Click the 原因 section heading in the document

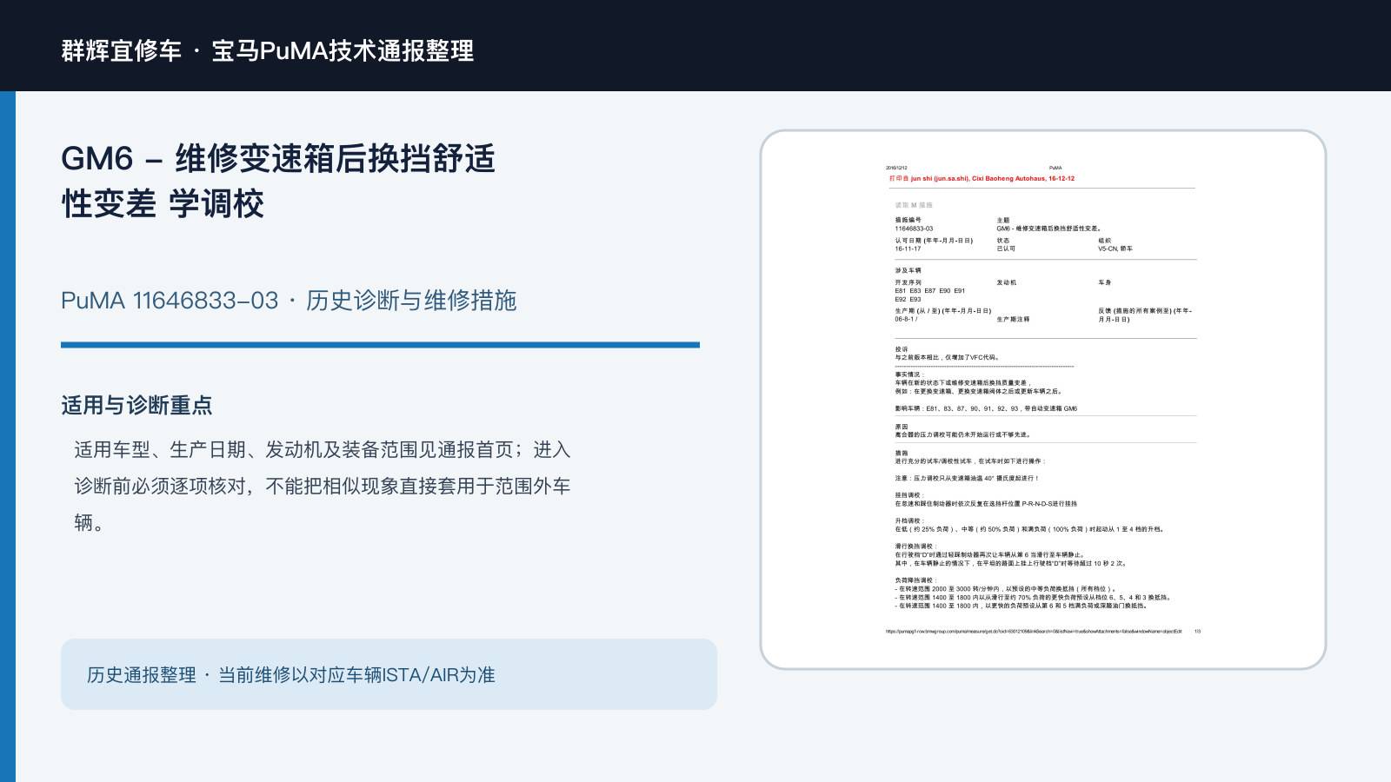click(902, 427)
